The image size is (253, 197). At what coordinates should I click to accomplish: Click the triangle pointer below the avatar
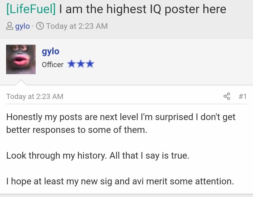click(x=21, y=82)
